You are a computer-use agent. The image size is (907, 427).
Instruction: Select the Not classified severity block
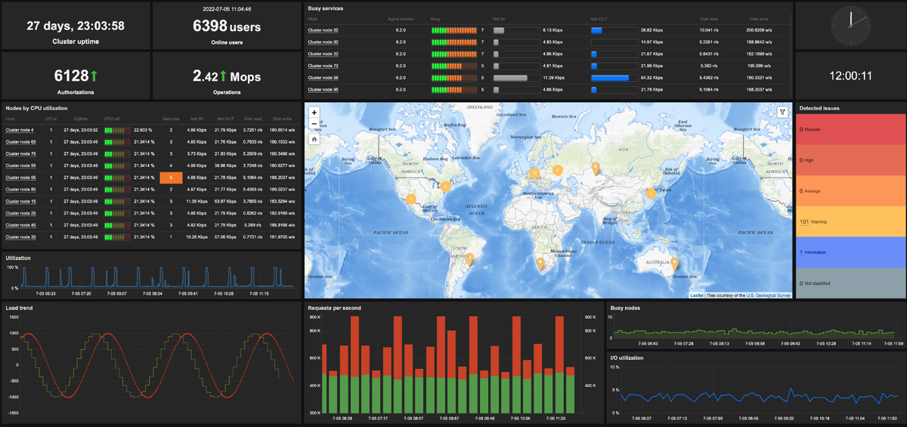pyautogui.click(x=850, y=283)
